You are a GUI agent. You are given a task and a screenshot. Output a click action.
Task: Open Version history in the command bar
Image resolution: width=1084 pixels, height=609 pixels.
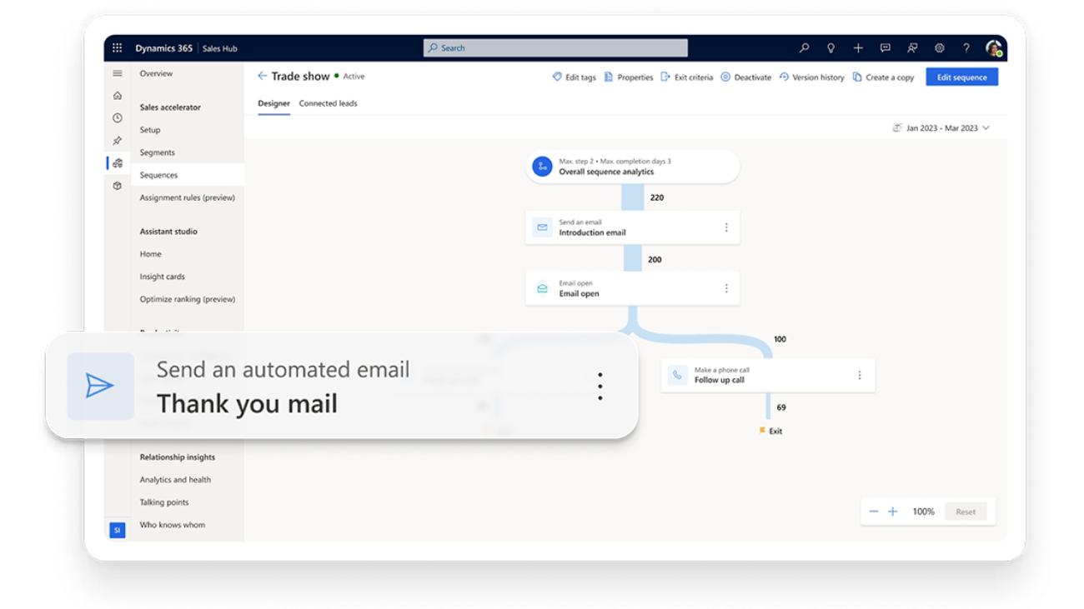click(811, 77)
